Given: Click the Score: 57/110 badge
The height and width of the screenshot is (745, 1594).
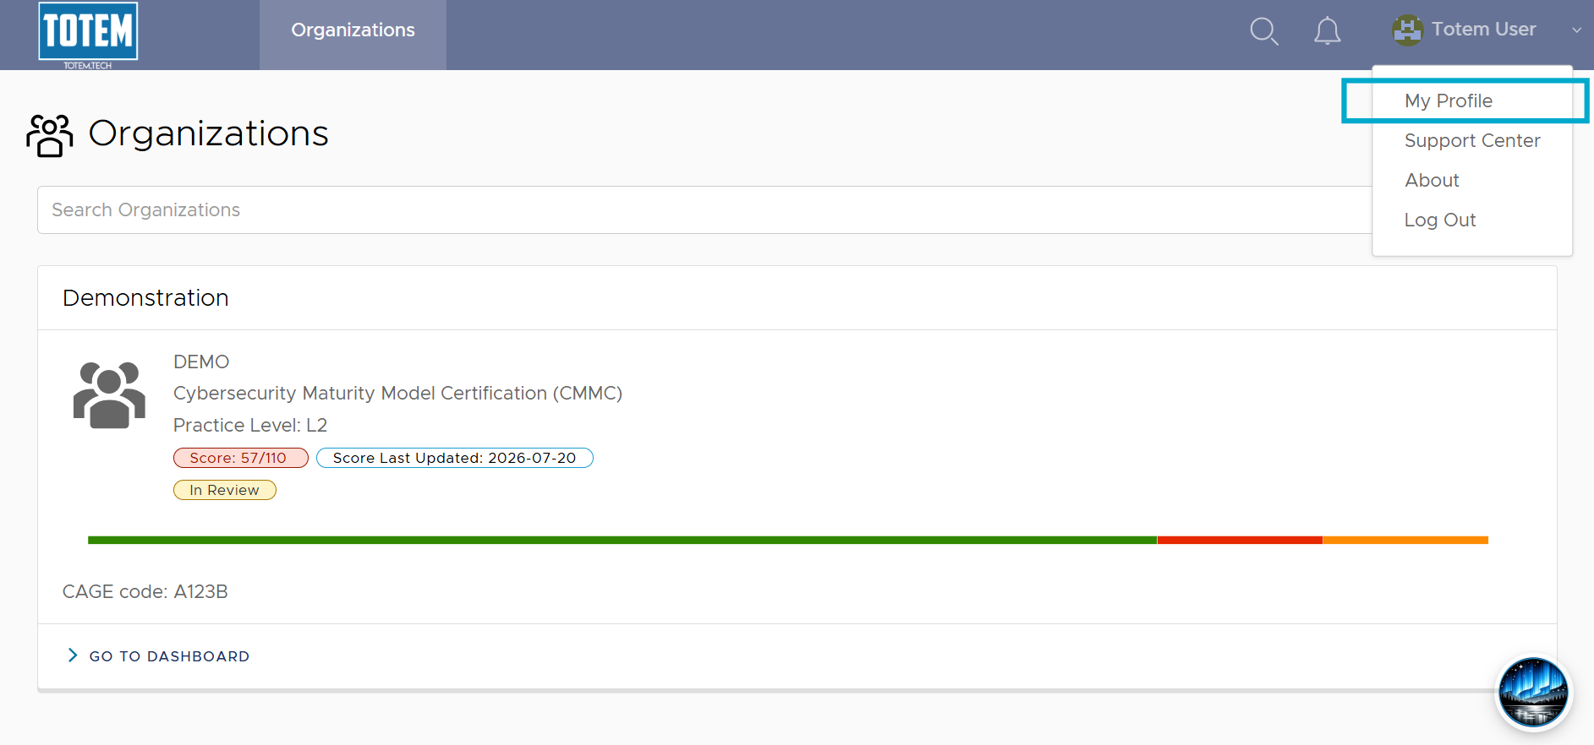Looking at the screenshot, I should (x=240, y=458).
